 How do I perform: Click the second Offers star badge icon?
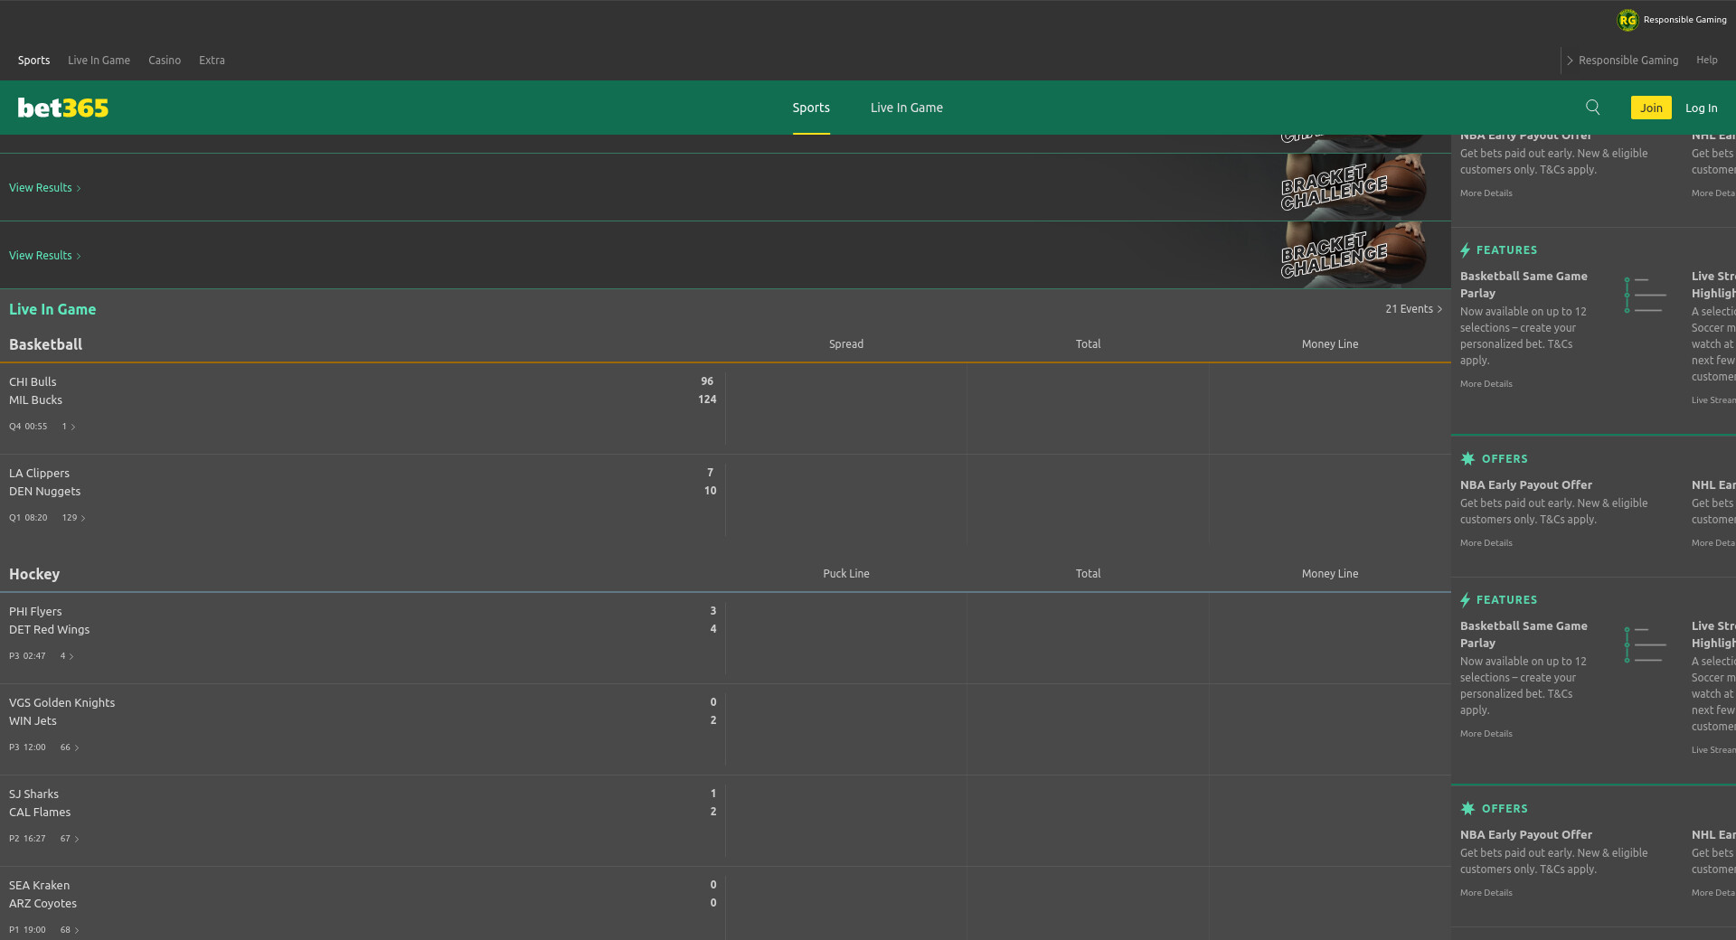point(1467,809)
